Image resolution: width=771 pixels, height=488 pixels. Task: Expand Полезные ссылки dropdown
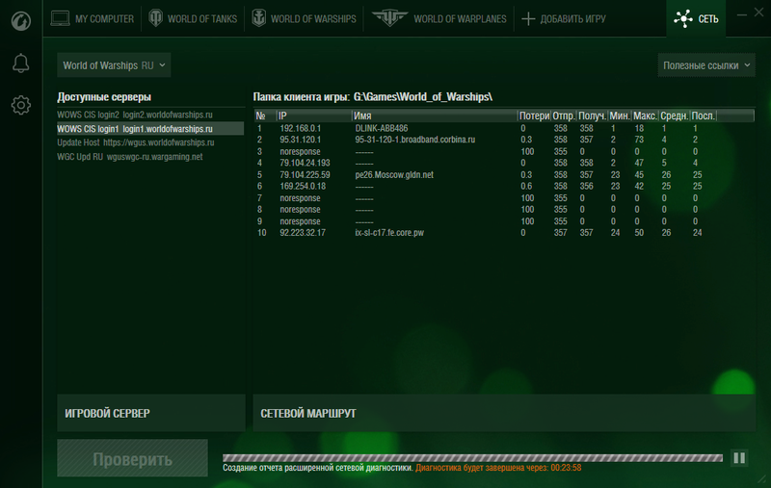pos(706,65)
